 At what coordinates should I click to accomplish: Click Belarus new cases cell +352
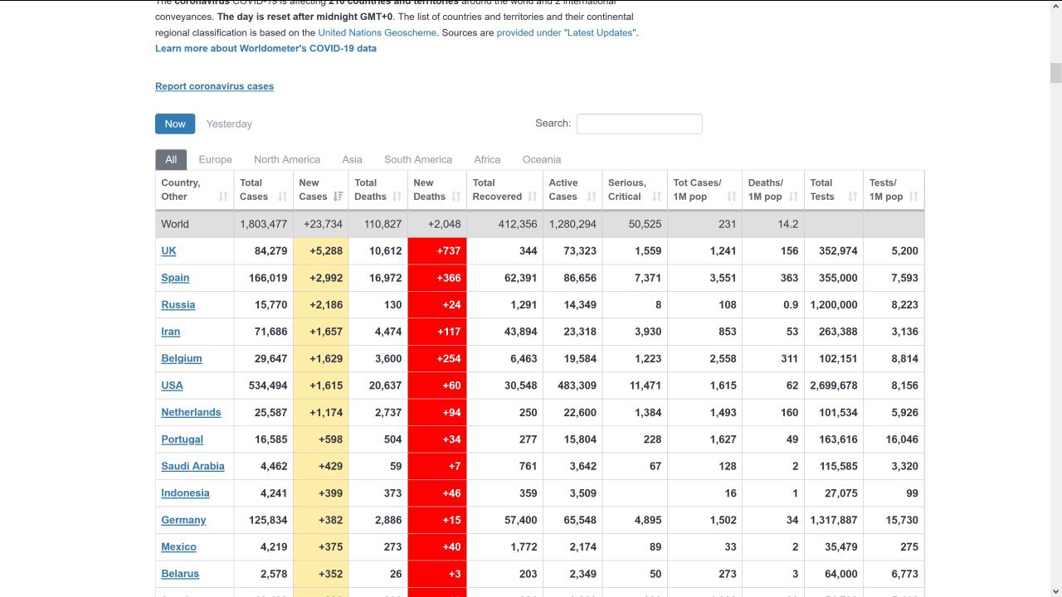[321, 574]
